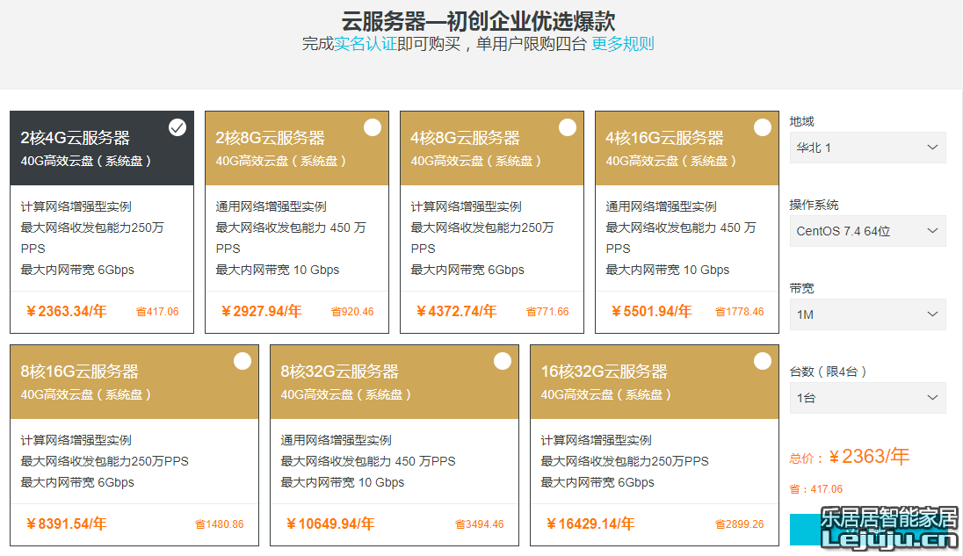This screenshot has width=963, height=556.
Task: Click the savings label 省3494.46
Action: [479, 524]
